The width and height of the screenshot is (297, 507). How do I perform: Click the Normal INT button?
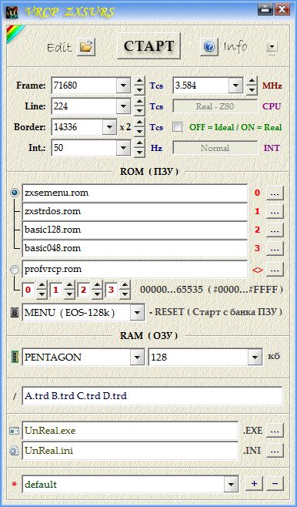(215, 148)
